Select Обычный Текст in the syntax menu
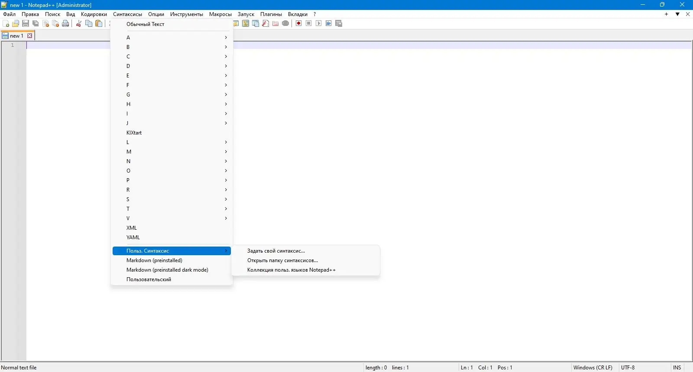 pyautogui.click(x=172, y=24)
